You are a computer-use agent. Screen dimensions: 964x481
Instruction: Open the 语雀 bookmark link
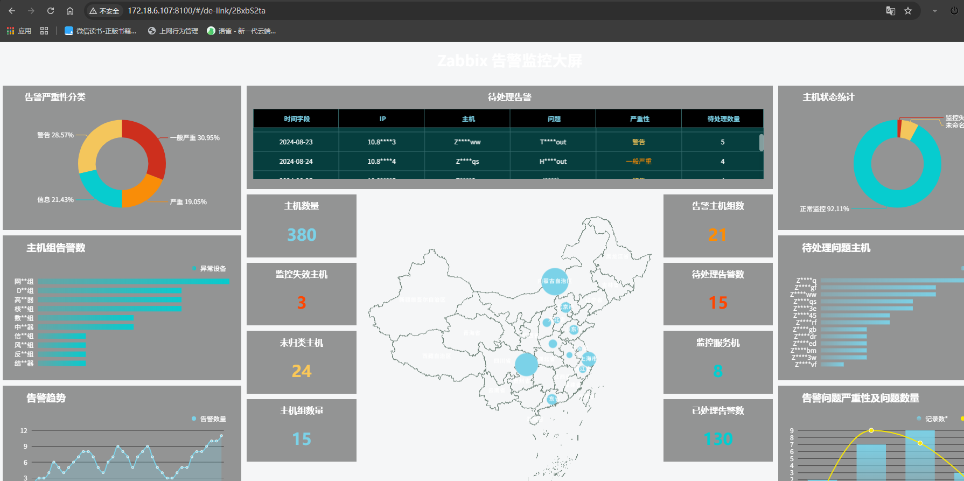click(242, 31)
